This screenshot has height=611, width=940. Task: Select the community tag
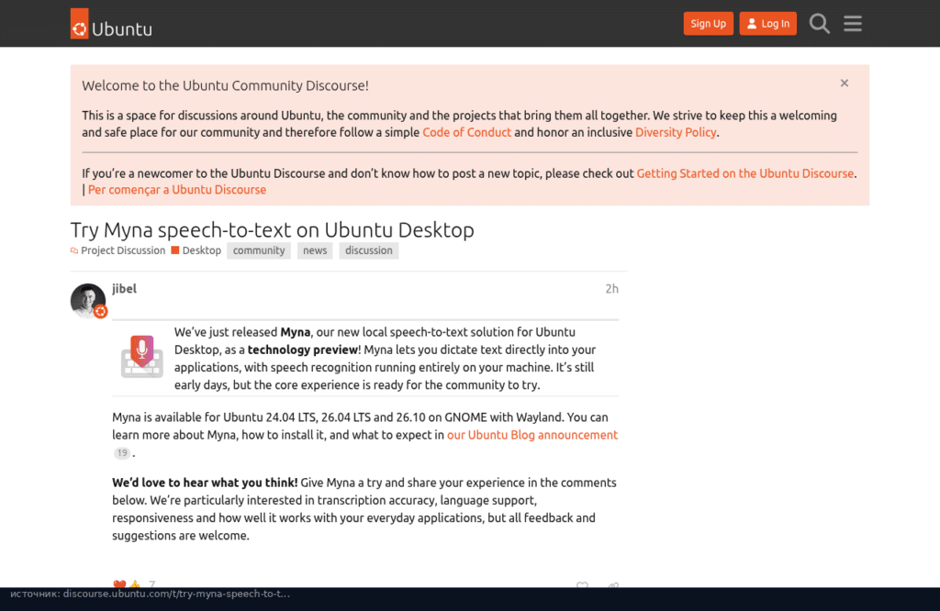[259, 250]
